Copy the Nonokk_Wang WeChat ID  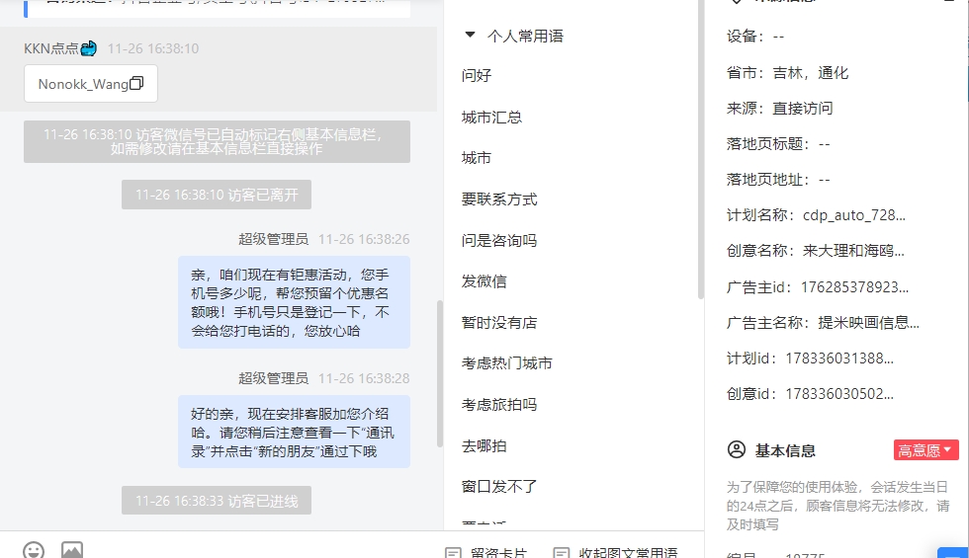136,83
